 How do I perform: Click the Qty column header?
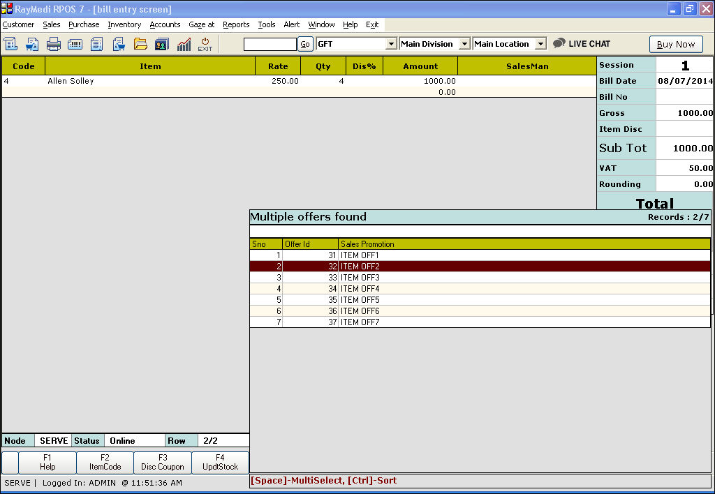(323, 66)
